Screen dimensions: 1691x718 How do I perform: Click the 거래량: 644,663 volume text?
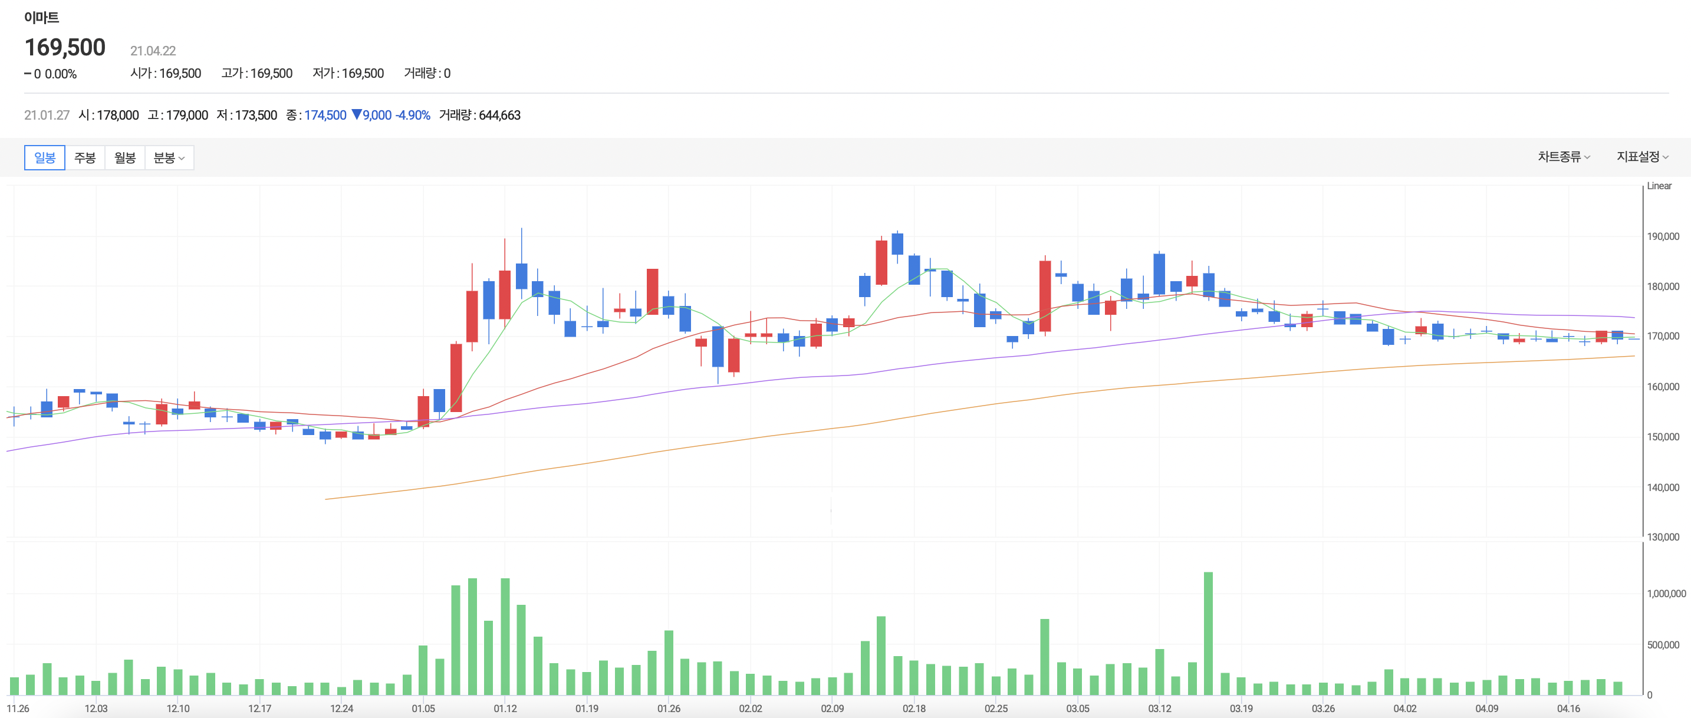[x=479, y=116]
